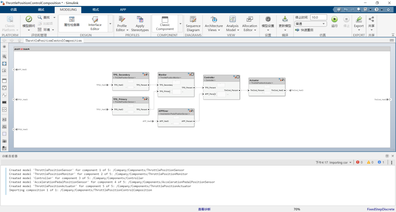
Task: Toggle the info messages filter in diagnostics
Action: (x=381, y=162)
